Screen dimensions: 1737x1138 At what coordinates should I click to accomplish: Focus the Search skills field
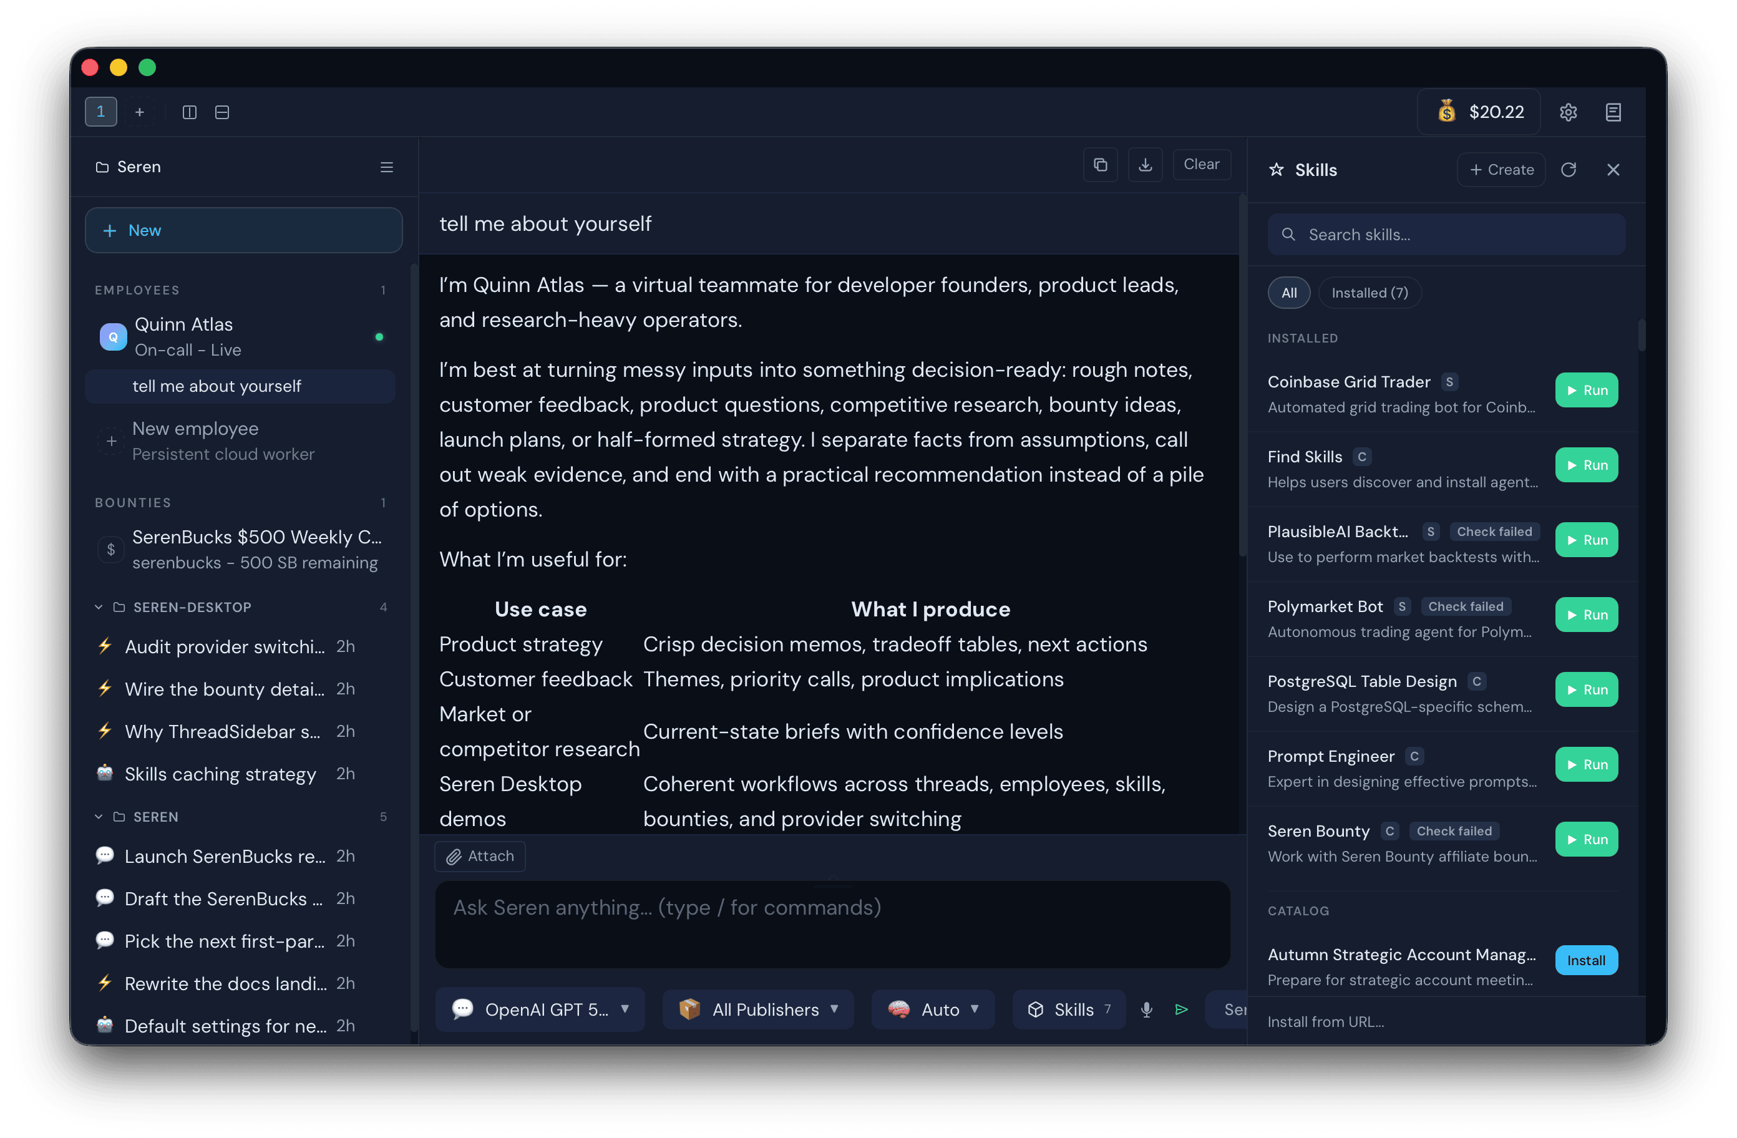(1446, 235)
